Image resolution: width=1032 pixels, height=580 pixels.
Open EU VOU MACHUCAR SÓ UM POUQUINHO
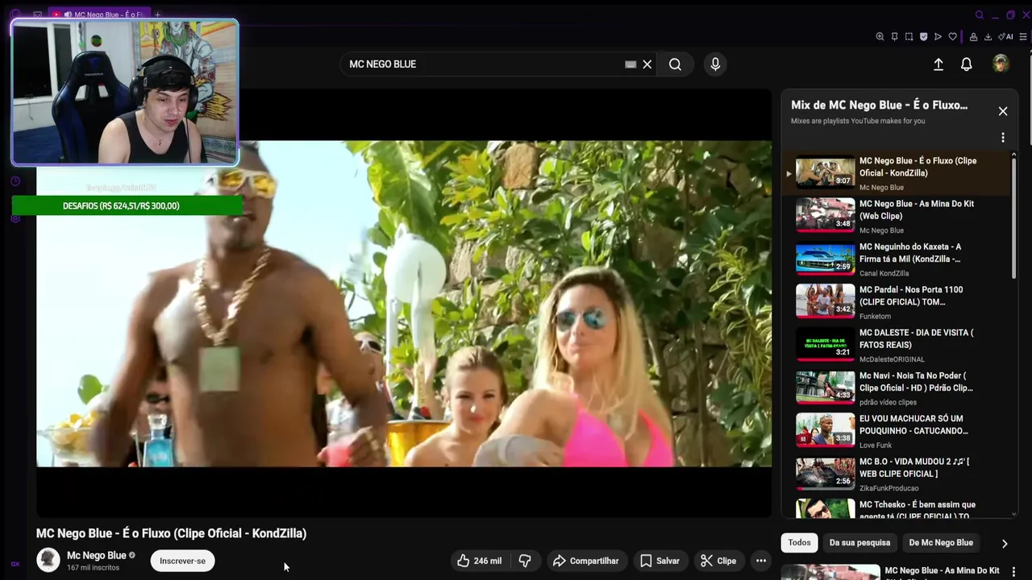tap(895, 430)
